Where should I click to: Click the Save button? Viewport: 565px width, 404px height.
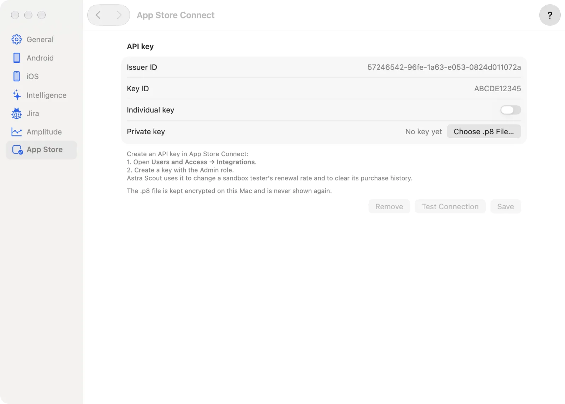point(506,206)
